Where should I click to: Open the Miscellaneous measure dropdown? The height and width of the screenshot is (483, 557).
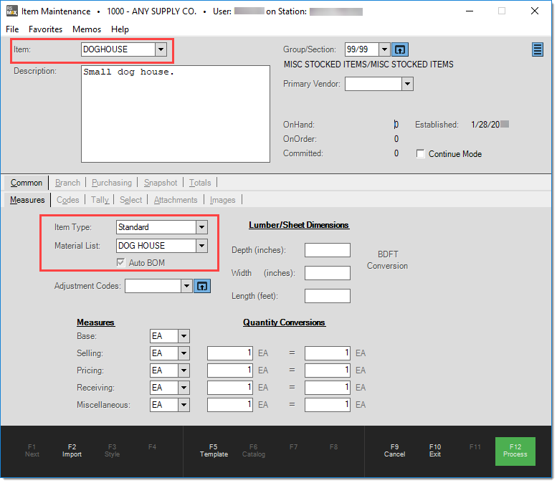(x=185, y=406)
